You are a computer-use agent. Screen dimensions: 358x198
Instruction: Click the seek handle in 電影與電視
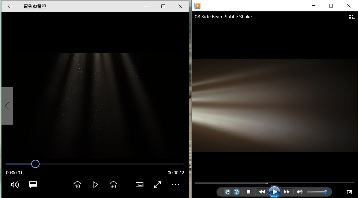[35, 164]
